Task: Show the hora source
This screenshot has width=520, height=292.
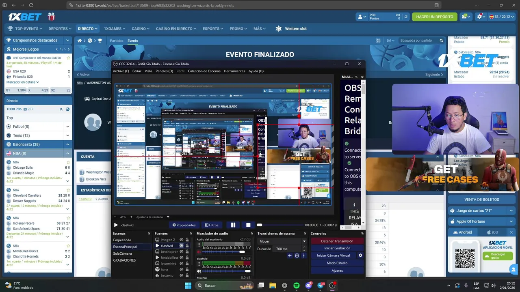Action: click(x=182, y=269)
